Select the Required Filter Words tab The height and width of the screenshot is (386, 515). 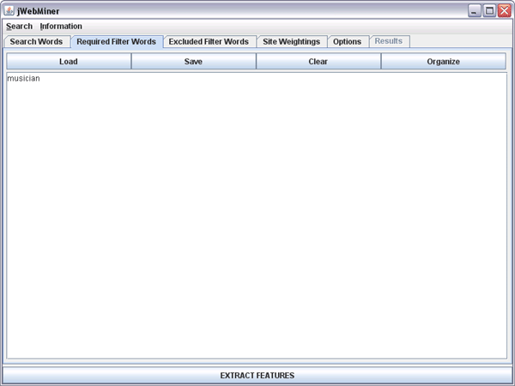click(x=116, y=42)
